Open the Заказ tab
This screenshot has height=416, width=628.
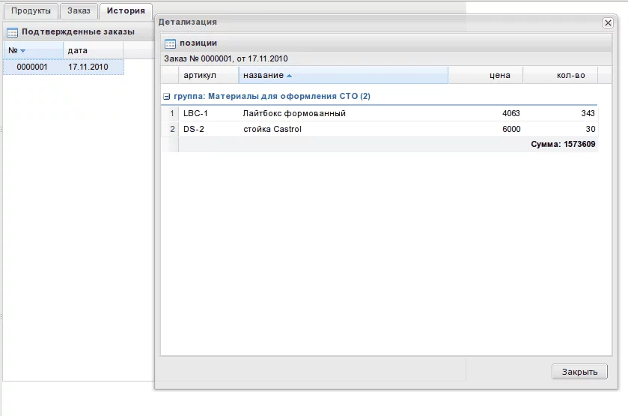pyautogui.click(x=79, y=11)
